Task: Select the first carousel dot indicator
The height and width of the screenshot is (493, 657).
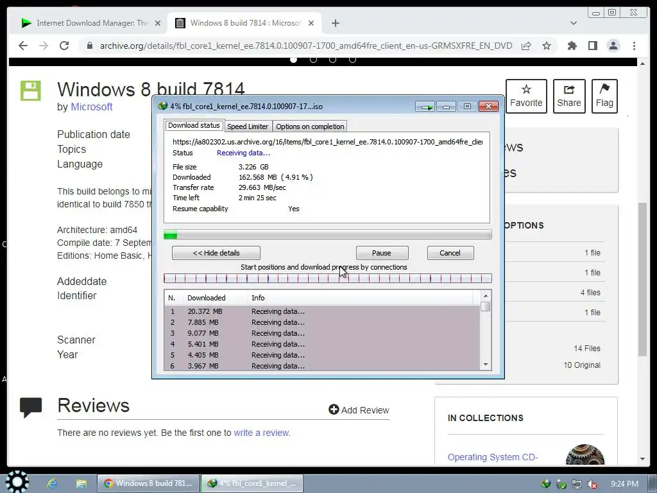Action: pos(294,60)
